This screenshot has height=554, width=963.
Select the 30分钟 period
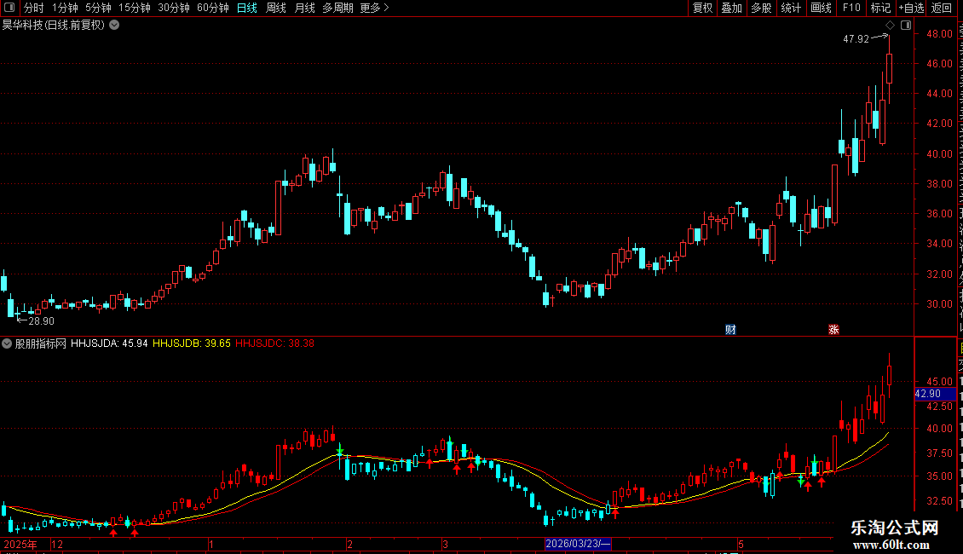(174, 8)
